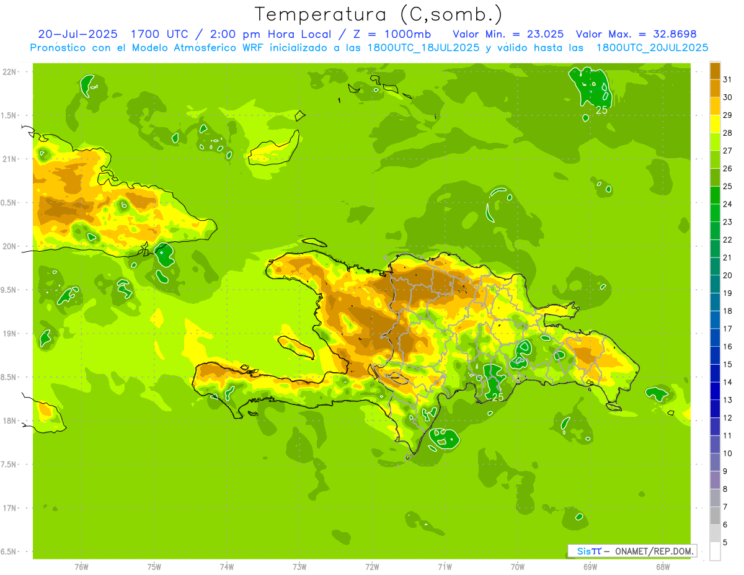Click the '69W' longitude axis label
Screen dimensions: 744x575
pos(590,566)
